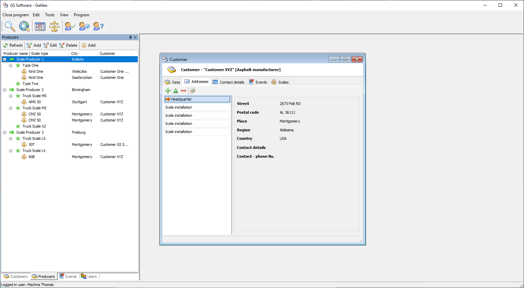The image size is (524, 288).
Task: Click Refresh in Producers panel
Action: point(13,45)
